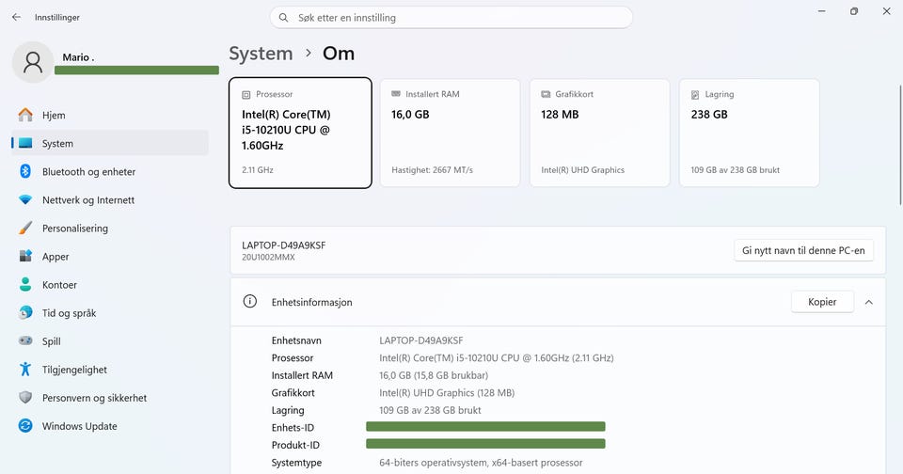
Task: Open Apper in the sidebar
Action: (x=109, y=256)
